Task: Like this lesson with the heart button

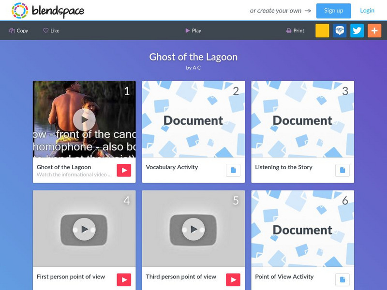Action: point(51,30)
